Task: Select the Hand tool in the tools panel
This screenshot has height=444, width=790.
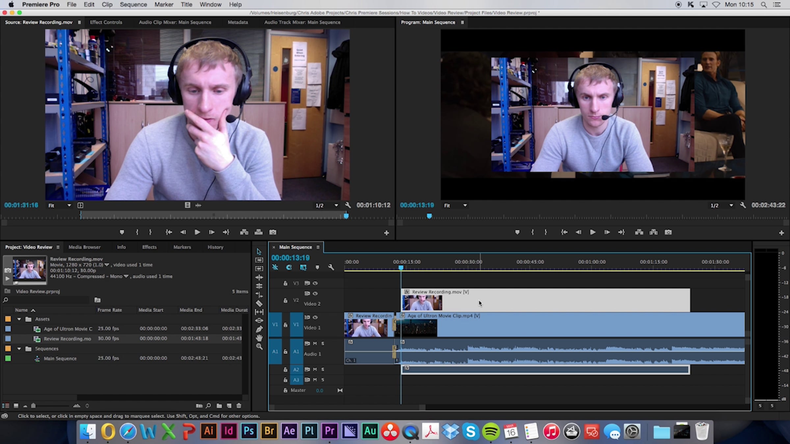Action: coord(259,338)
